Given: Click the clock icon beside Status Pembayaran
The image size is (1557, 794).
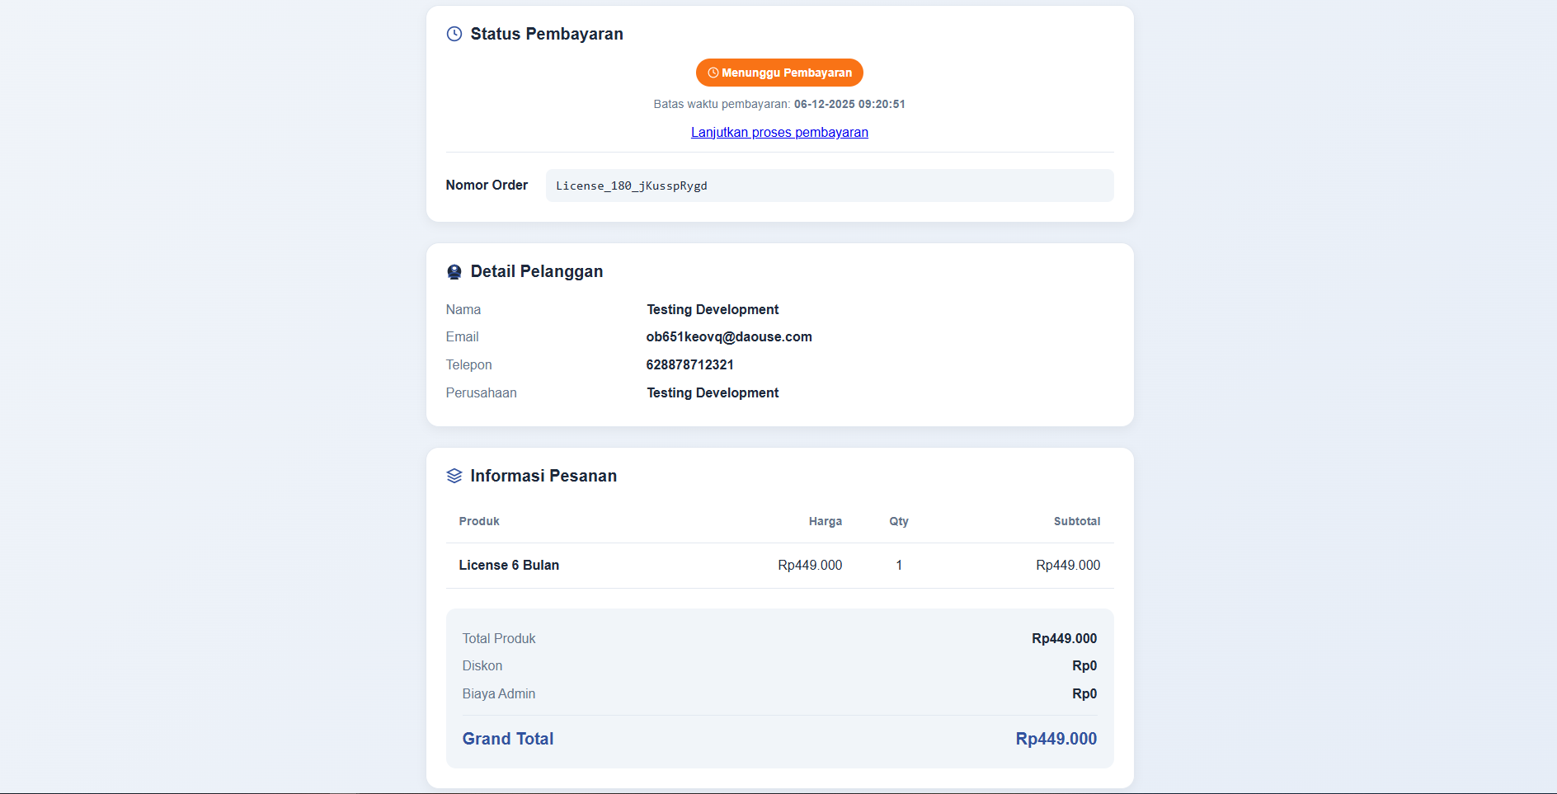Looking at the screenshot, I should [x=454, y=34].
